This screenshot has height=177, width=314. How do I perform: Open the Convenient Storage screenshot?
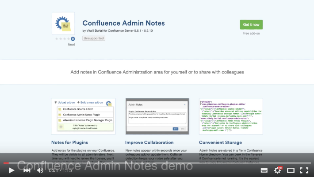click(231, 116)
